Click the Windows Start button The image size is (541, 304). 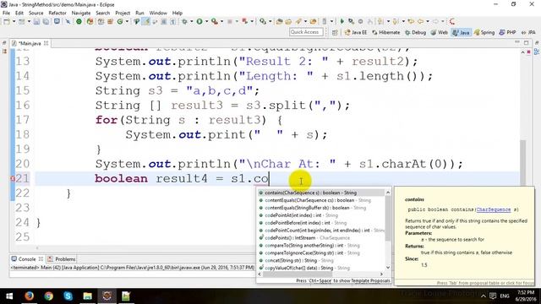pyautogui.click(x=9, y=296)
